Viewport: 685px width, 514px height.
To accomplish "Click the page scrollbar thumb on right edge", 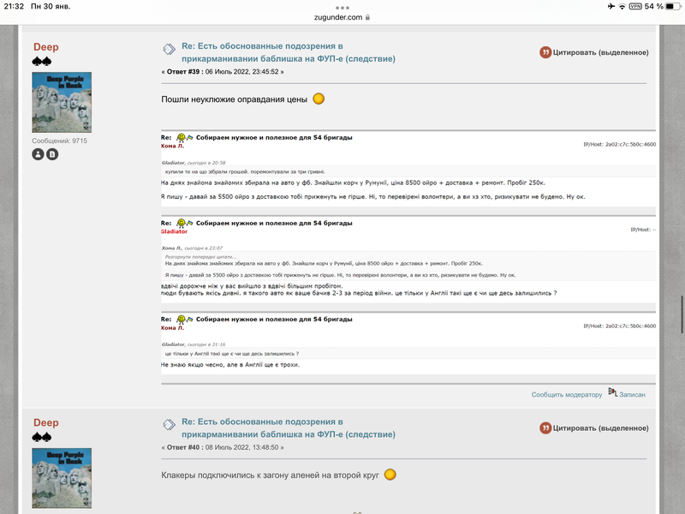I will (x=682, y=314).
